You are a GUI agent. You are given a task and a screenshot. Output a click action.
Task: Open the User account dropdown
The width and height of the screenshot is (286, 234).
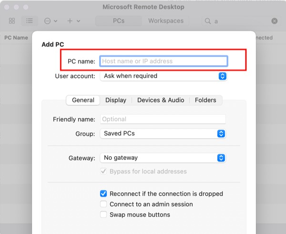point(163,76)
